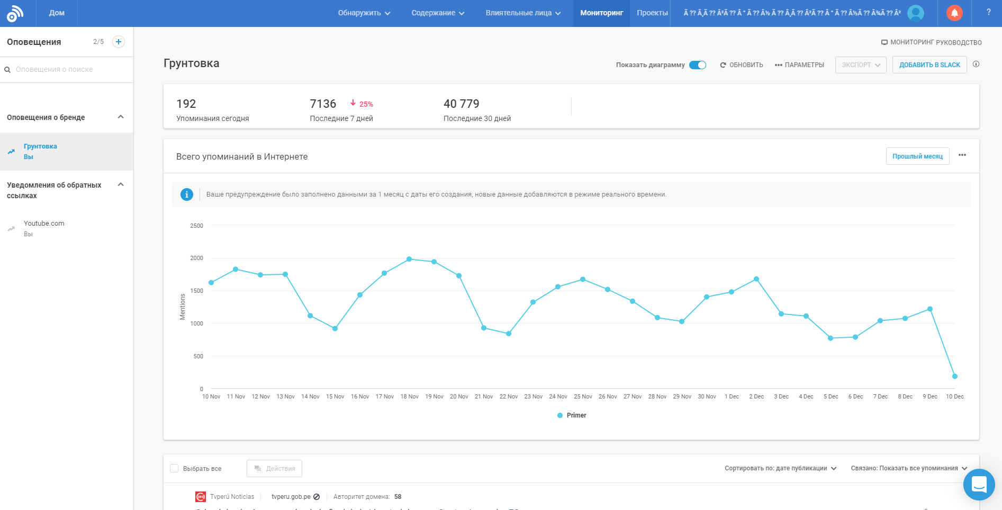Image resolution: width=1002 pixels, height=510 pixels.
Task: Click the 40 779 Последние 30 дней stat
Action: click(477, 110)
